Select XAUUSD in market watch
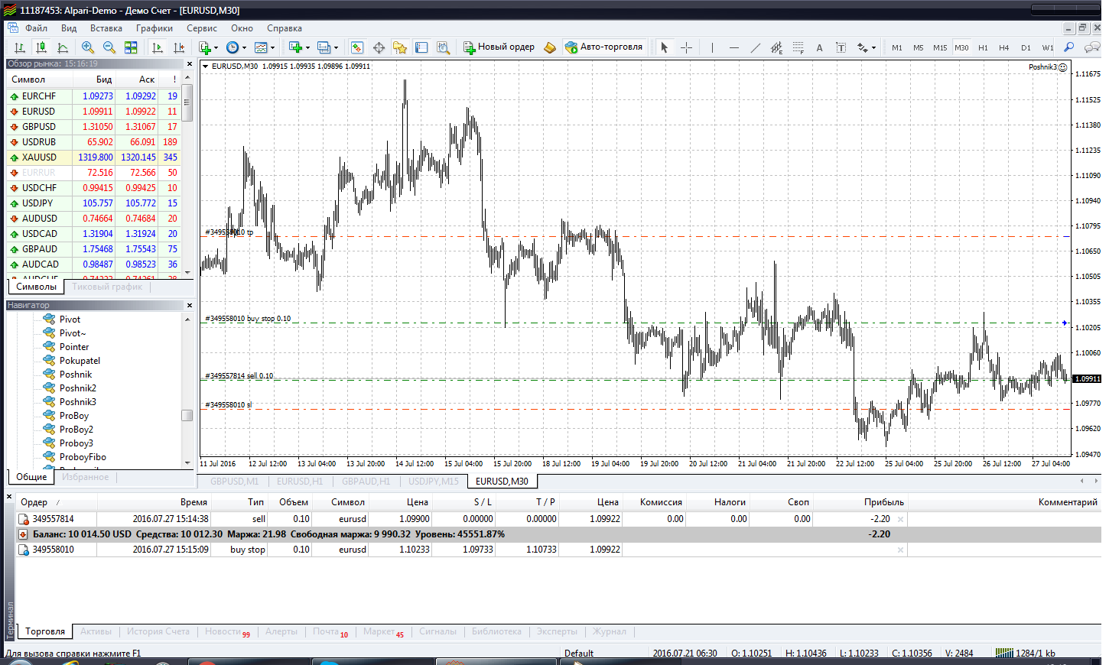The image size is (1109, 665). (x=39, y=157)
